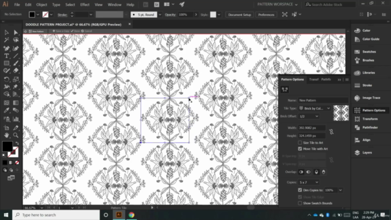Open the Object menu
The width and height of the screenshot is (391, 220).
point(42,4)
